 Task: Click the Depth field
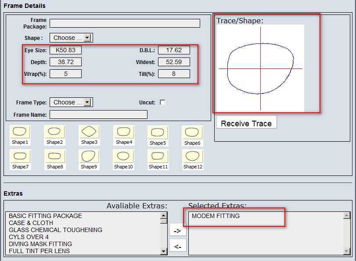(65, 62)
